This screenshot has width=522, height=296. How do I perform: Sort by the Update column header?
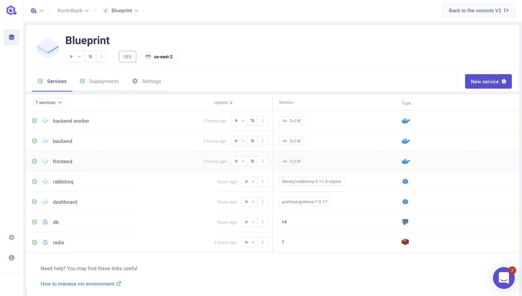223,102
